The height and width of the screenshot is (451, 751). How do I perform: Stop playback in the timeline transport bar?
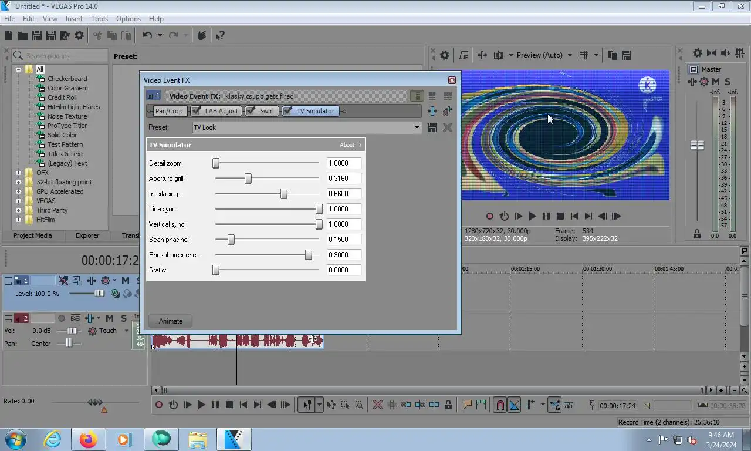coord(229,405)
